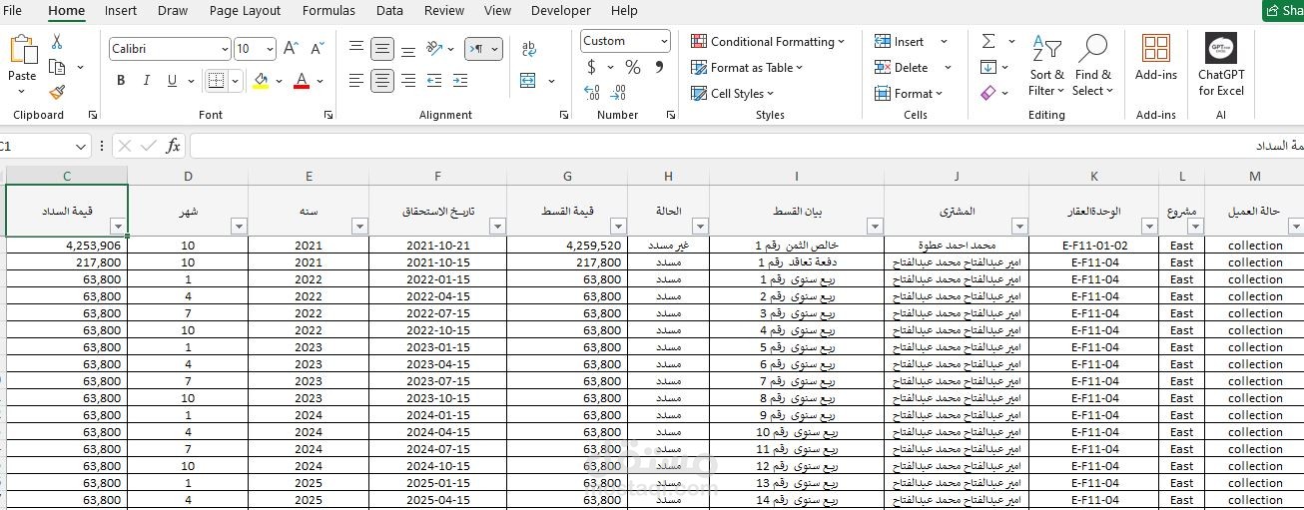The height and width of the screenshot is (510, 1304).
Task: Open fill color palette arrow
Action: pyautogui.click(x=279, y=81)
